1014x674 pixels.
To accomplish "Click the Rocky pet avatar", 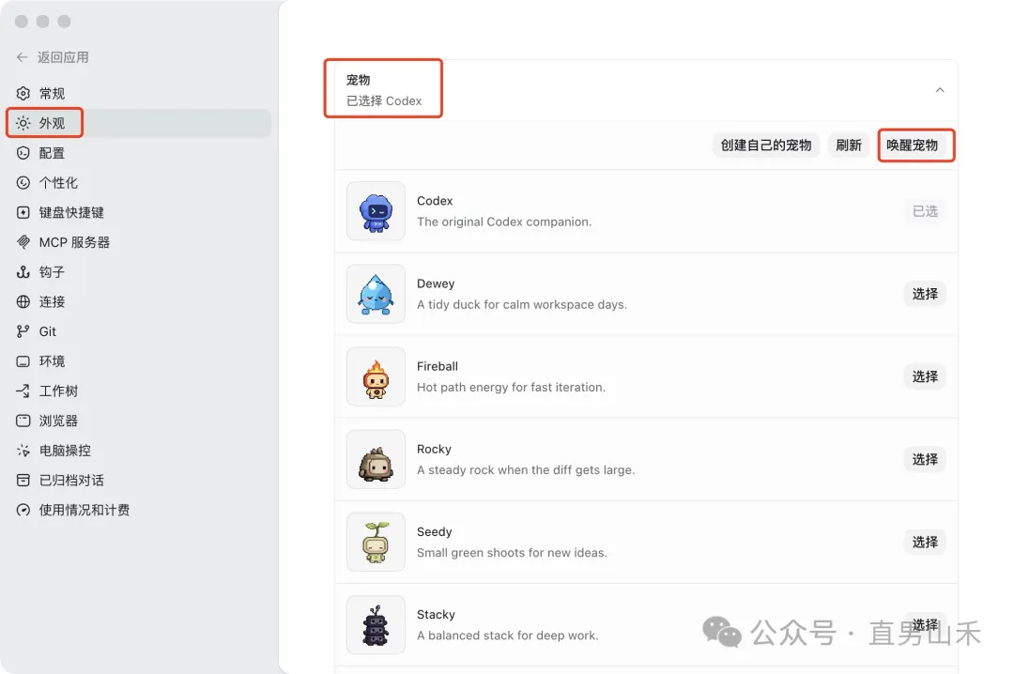I will [x=376, y=460].
